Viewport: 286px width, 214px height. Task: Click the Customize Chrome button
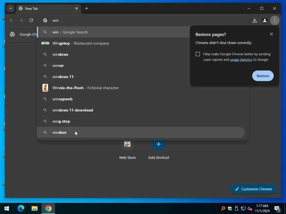(254, 189)
